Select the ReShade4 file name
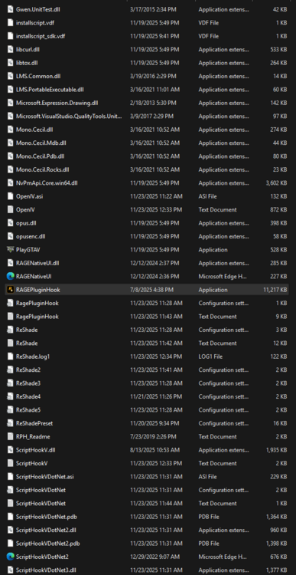This screenshot has height=575, width=296. [28, 396]
